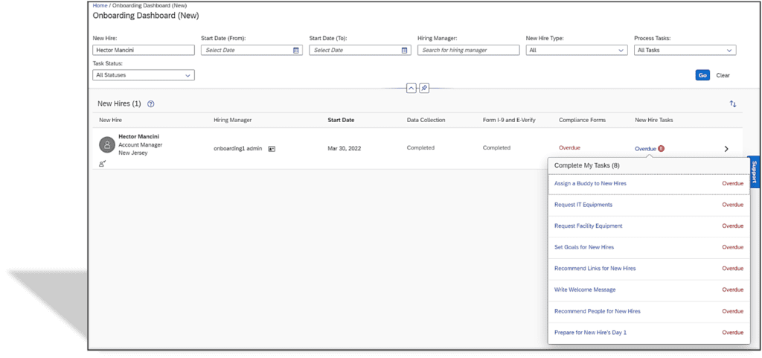The width and height of the screenshot is (762, 358).
Task: Click the Clear filters button
Action: pyautogui.click(x=723, y=75)
